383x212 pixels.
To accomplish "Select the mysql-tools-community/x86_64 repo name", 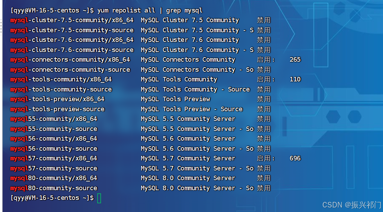I will point(61,79).
